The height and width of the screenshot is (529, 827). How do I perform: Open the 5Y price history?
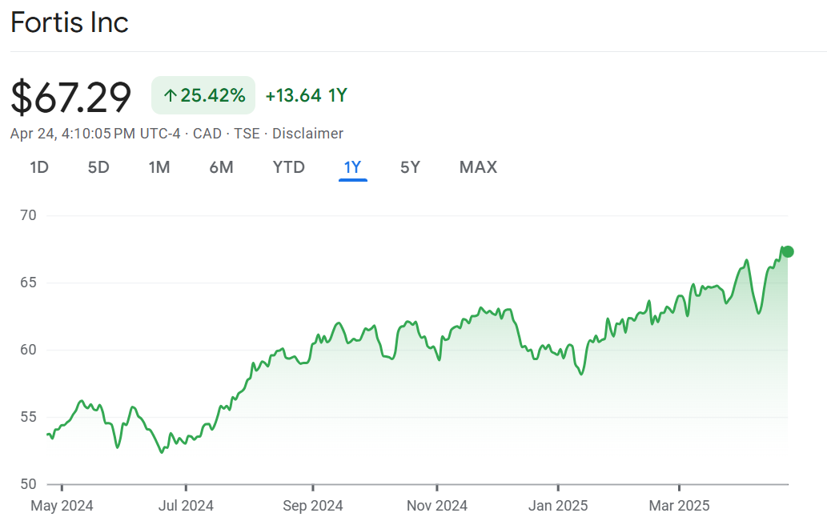410,167
